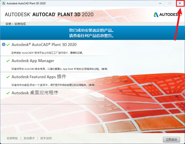Click the 您已成功安装选定的产品 banner message
Viewport: 185px width, 144px height.
pos(92,30)
